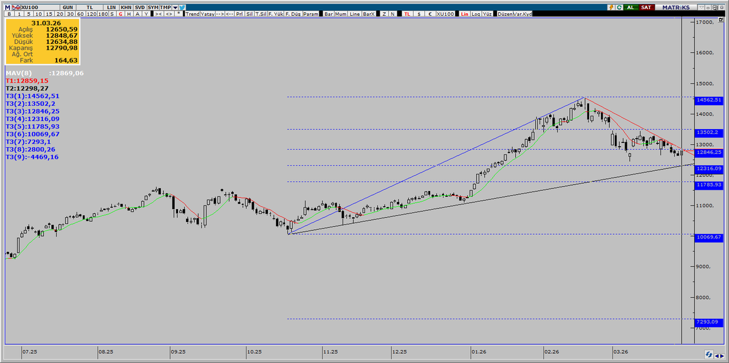Select the S period button
The width and height of the screenshot is (729, 363).
tap(112, 13)
